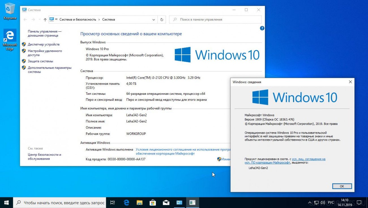Click the arrow after Система и безопасность

click(99, 20)
